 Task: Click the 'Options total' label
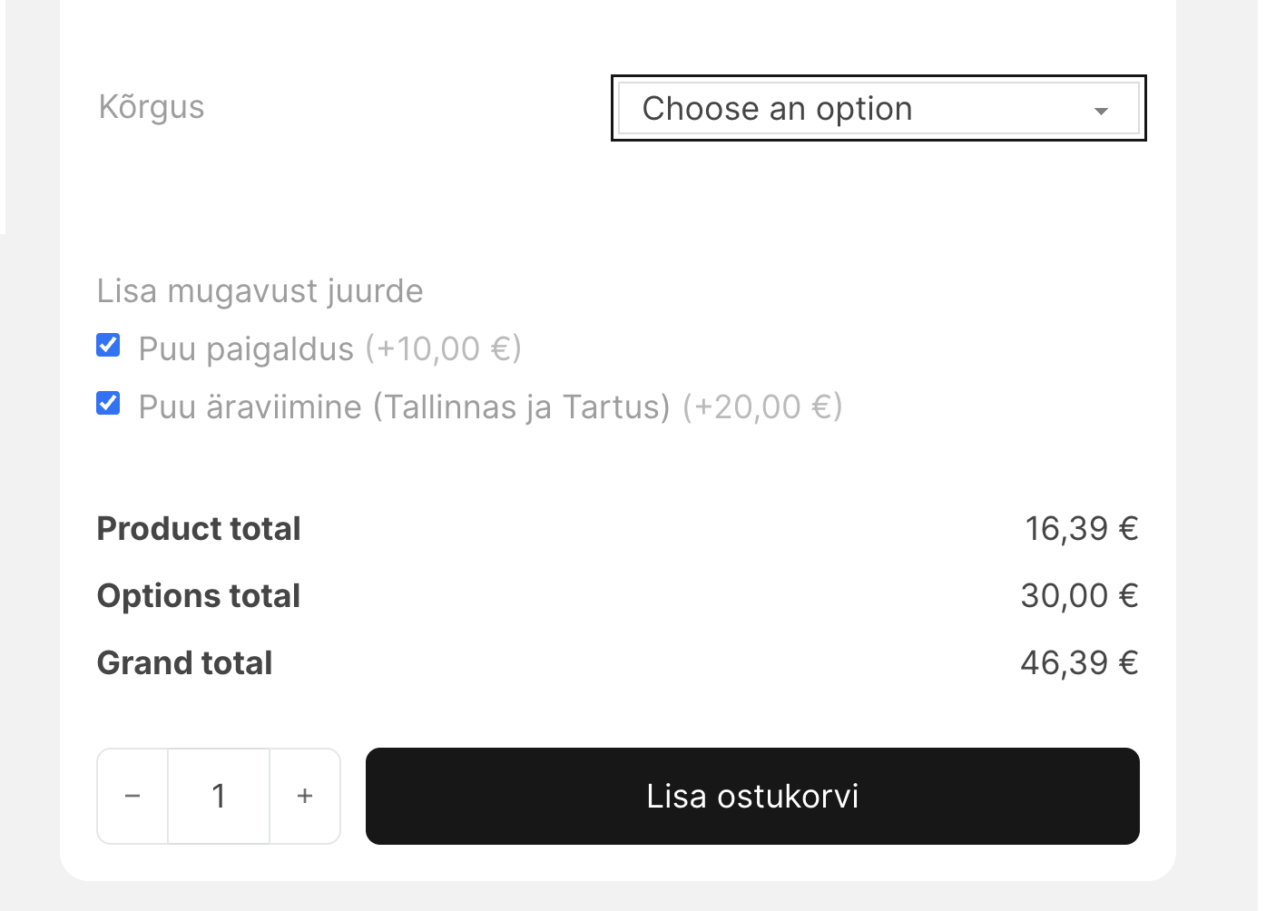click(x=199, y=596)
